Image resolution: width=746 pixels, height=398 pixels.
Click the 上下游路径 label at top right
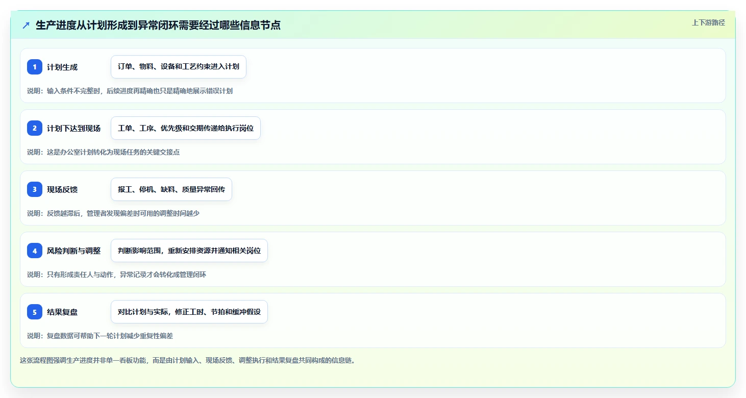point(708,22)
